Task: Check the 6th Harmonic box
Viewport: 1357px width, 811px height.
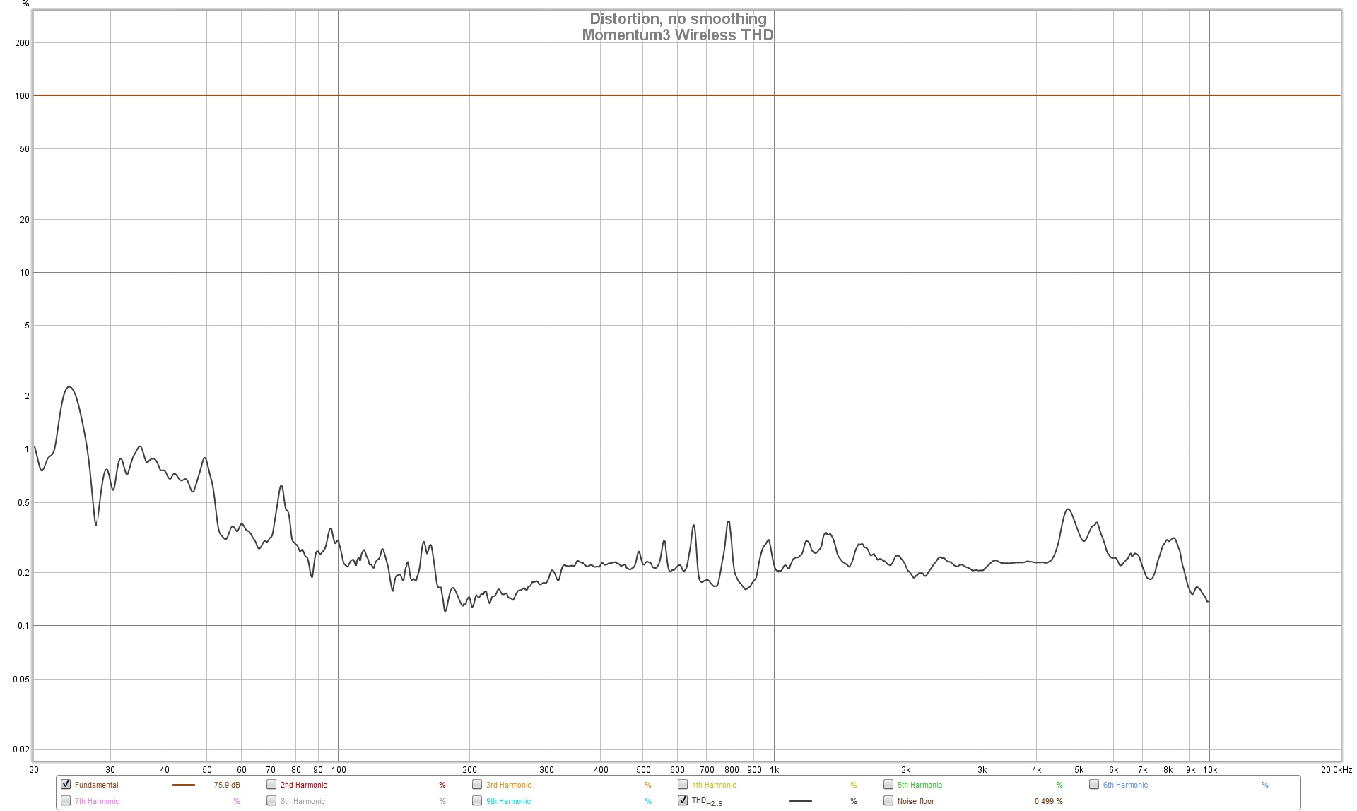Action: (1094, 784)
